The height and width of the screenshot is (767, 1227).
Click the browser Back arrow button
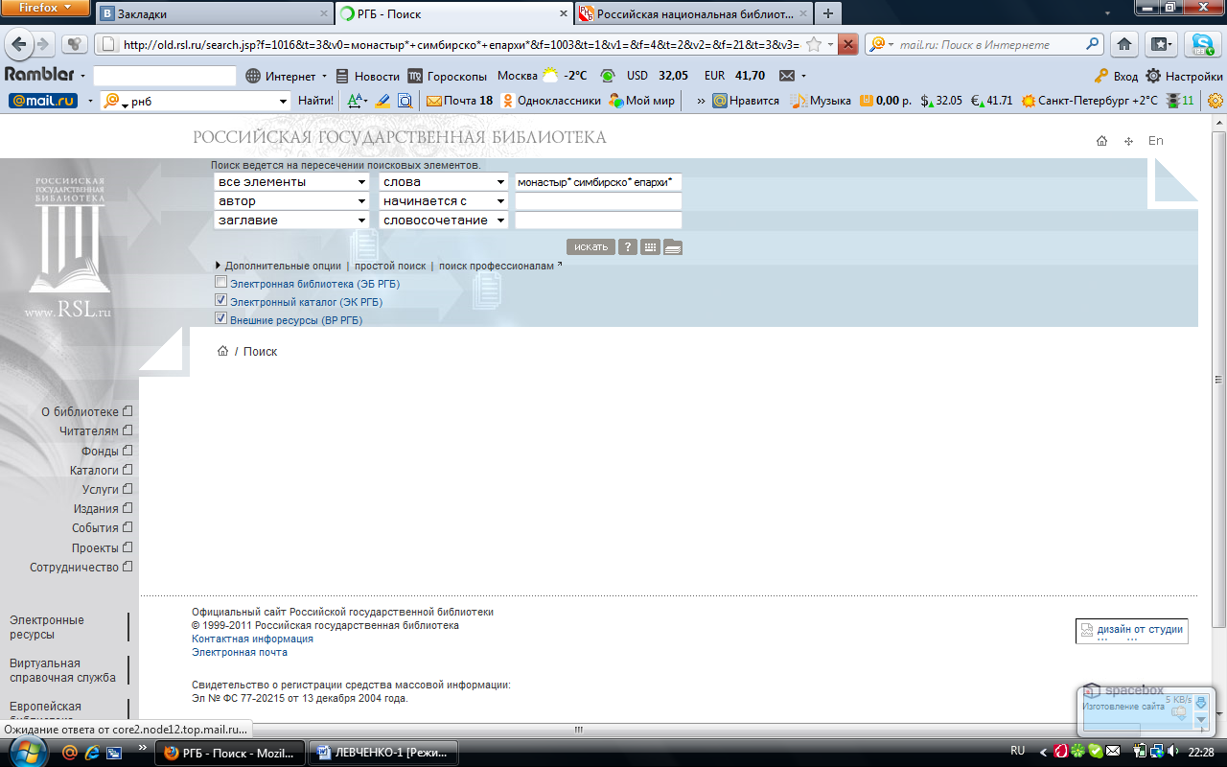click(20, 44)
